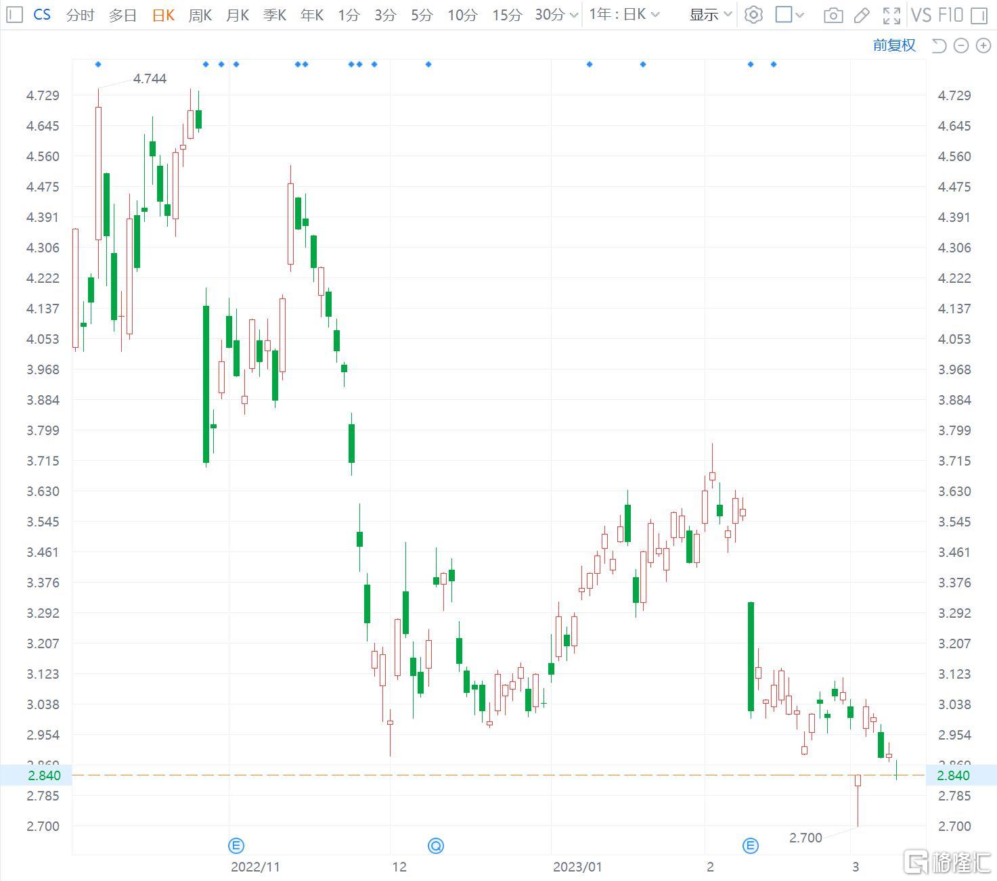This screenshot has height=881, width=997.
Task: Switch to the 周K weekly tab
Action: [200, 15]
